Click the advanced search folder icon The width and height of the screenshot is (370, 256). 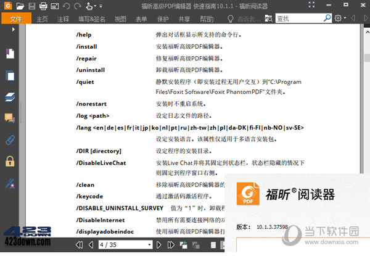coord(268,19)
